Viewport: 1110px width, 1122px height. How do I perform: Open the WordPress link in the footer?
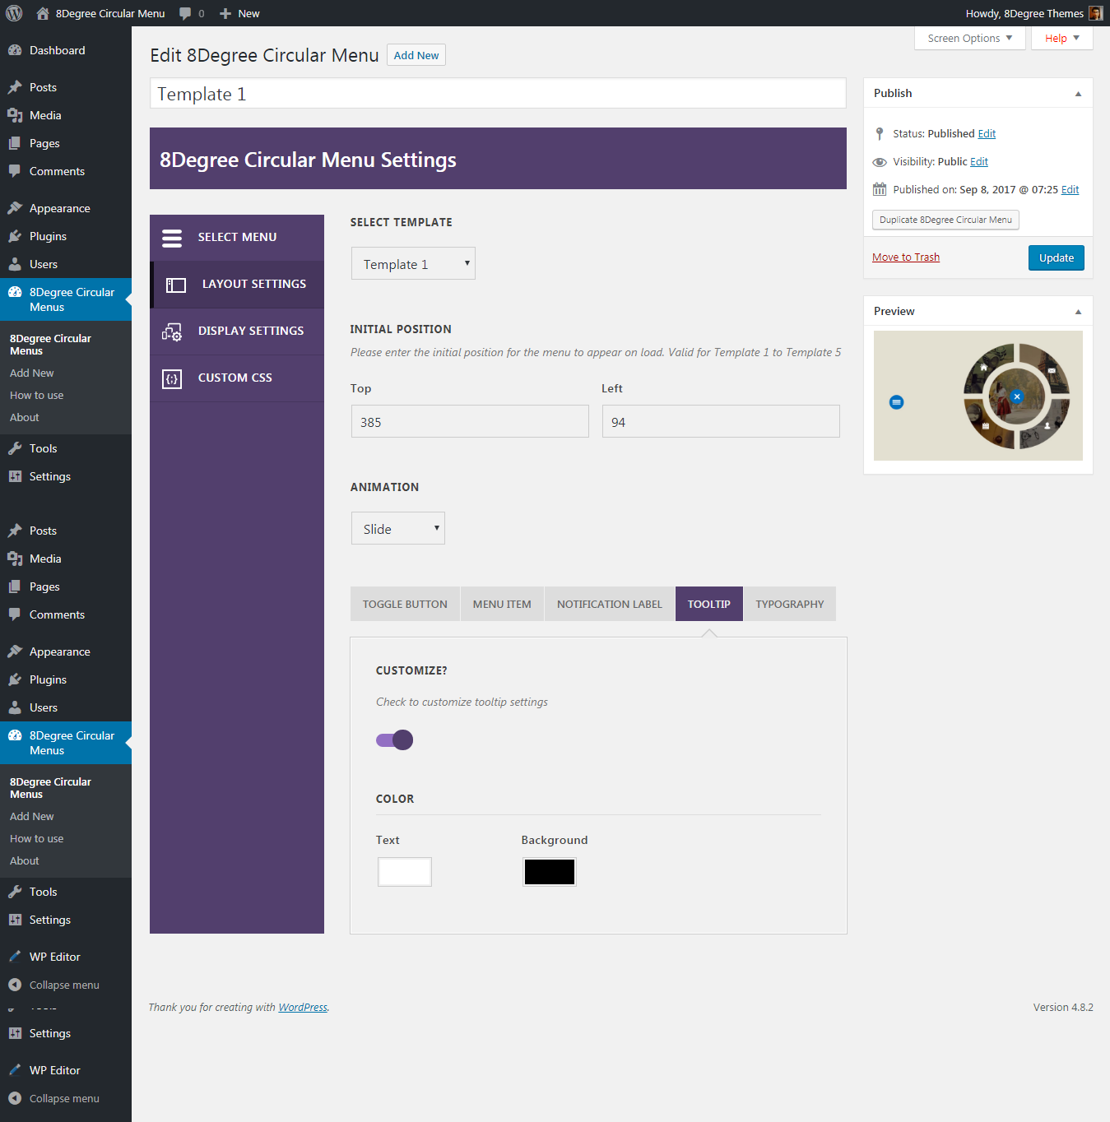(303, 1007)
